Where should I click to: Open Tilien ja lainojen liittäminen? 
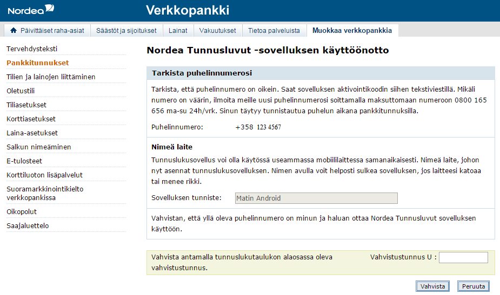[51, 77]
